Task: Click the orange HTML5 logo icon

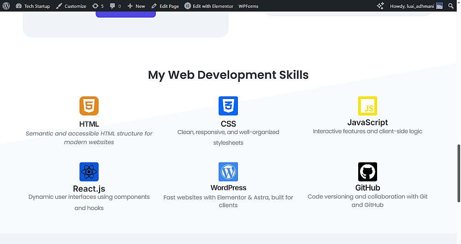Action: [x=89, y=106]
